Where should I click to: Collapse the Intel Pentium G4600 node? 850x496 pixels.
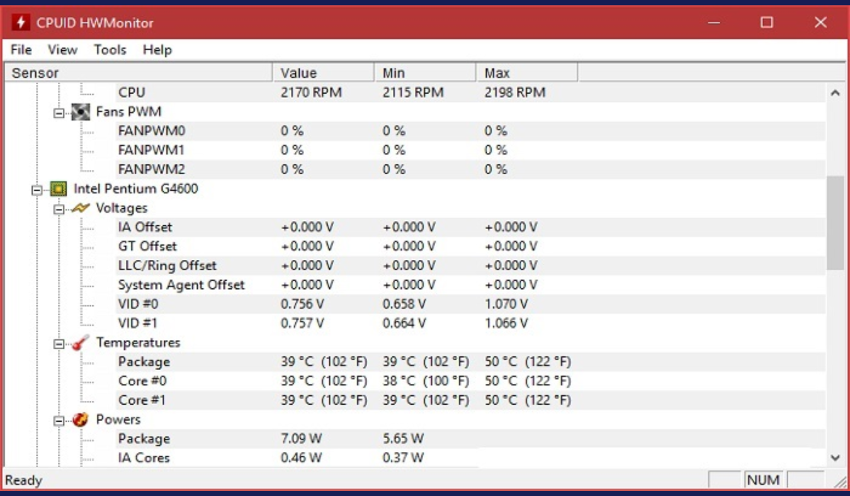pyautogui.click(x=35, y=189)
